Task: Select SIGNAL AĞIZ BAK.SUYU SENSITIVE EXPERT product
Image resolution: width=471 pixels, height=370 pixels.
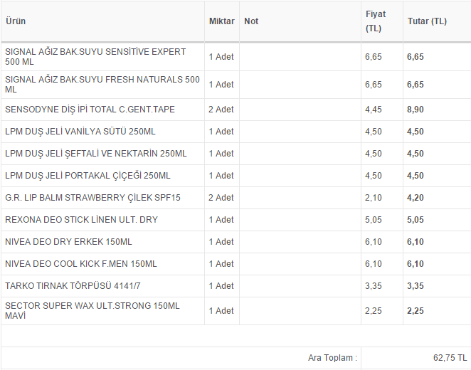Action: 95,57
